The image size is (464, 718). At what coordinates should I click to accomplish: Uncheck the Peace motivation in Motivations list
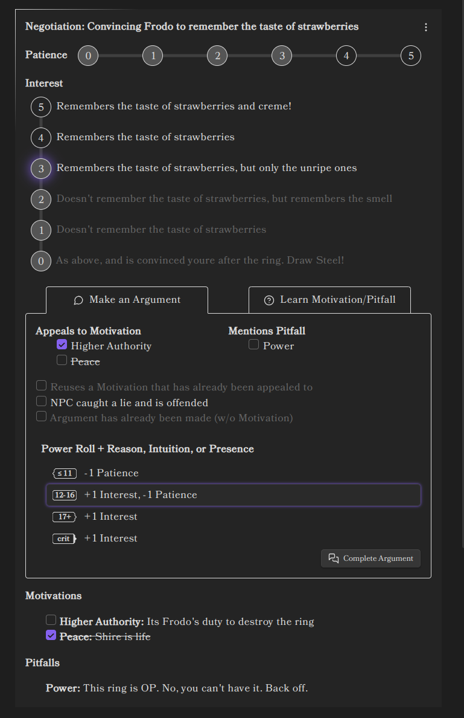pyautogui.click(x=51, y=634)
